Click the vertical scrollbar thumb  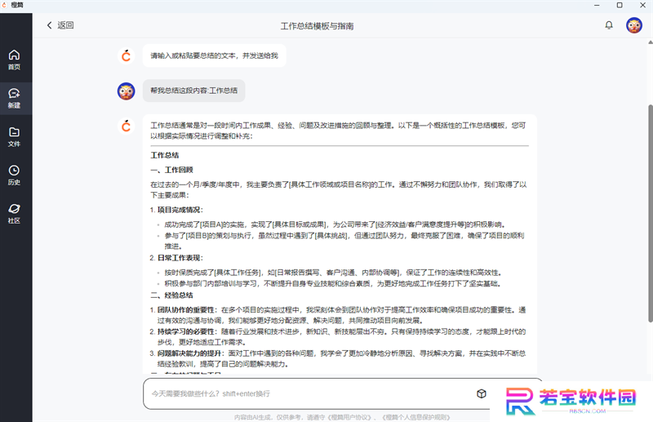650,213
